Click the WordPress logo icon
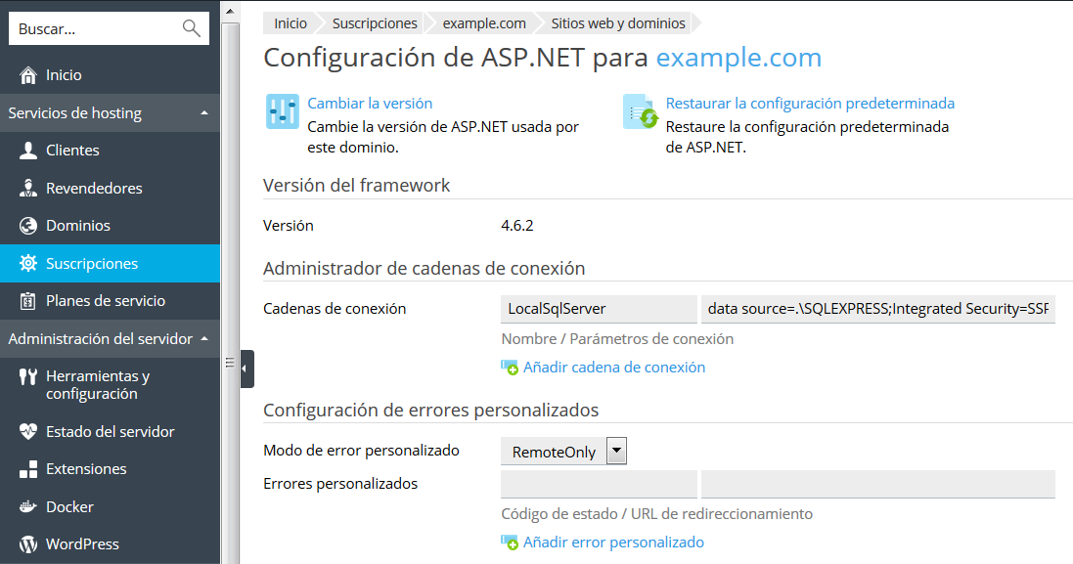Screen dimensions: 1073x564 click(x=28, y=543)
